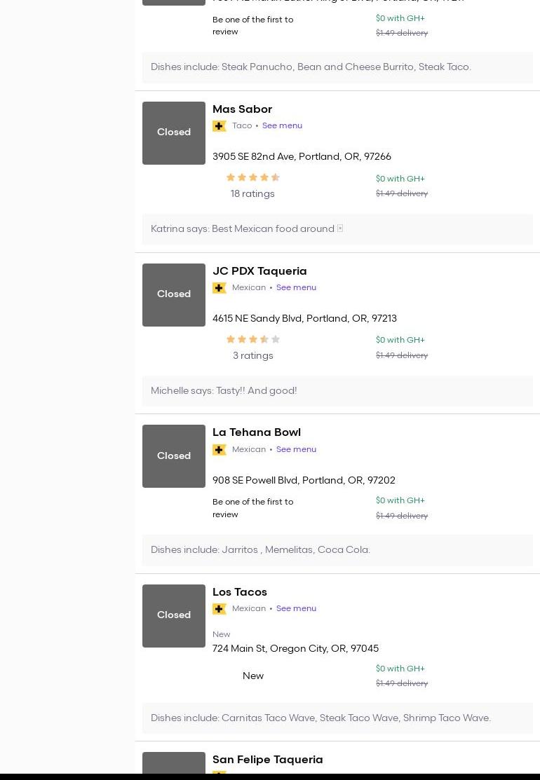Open Los Tacos' See menu link
Viewport: 540px width, 780px height.
pos(296,609)
